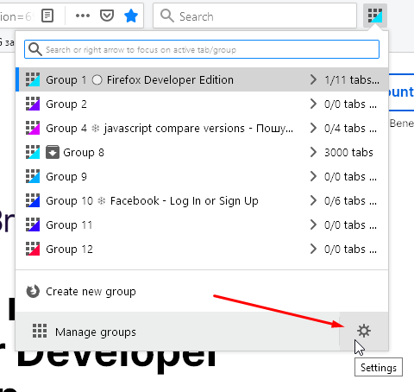Focus the group search field
Image resolution: width=414 pixels, height=392 pixels.
pyautogui.click(x=202, y=49)
